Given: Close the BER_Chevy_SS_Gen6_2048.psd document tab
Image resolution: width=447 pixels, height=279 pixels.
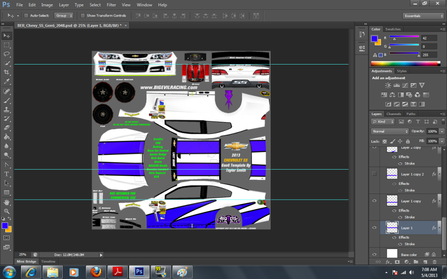Looking at the screenshot, I should [x=125, y=25].
